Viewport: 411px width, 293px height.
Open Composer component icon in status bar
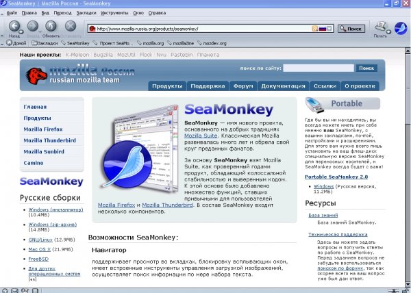click(25, 290)
